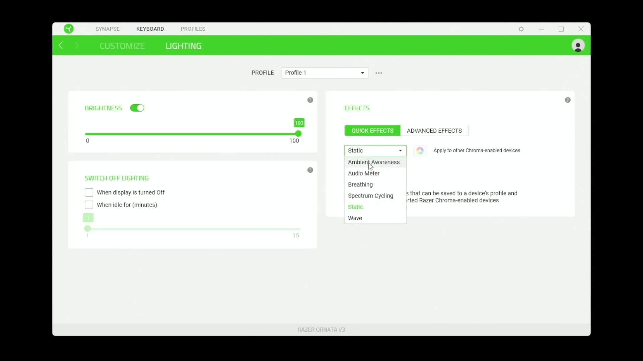Switch to the KEYBOARD tab
Screen dimensions: 643x361
pos(150,29)
